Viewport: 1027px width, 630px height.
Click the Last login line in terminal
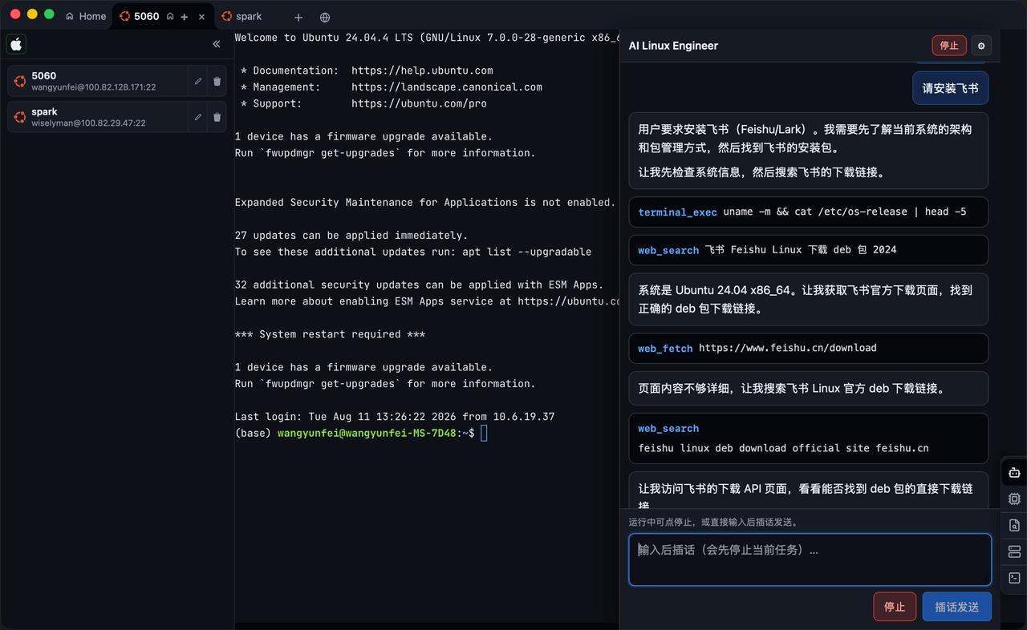pos(395,417)
